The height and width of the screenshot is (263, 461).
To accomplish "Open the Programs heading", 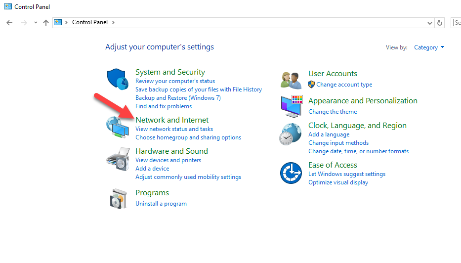I will click(x=152, y=193).
